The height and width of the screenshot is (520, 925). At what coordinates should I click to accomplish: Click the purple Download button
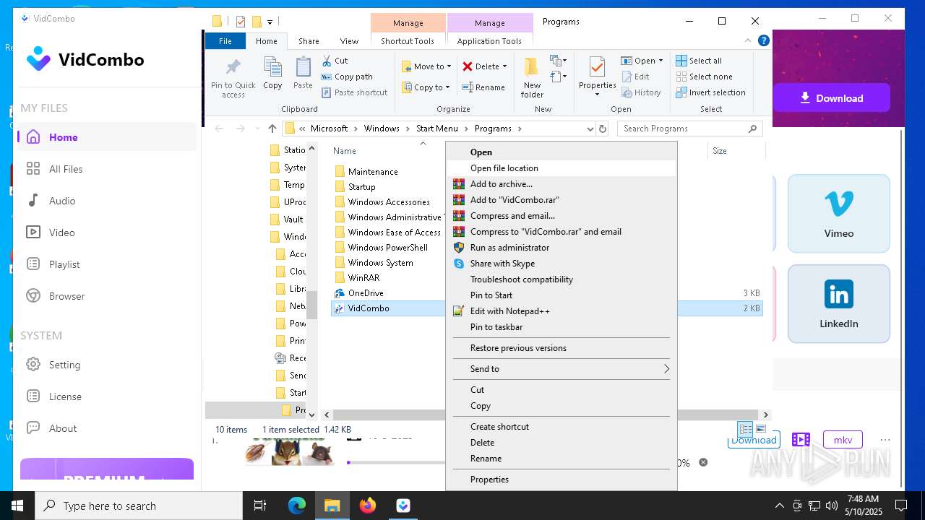(831, 98)
